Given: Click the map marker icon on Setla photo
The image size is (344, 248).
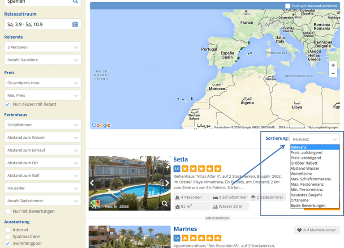Looking at the screenshot, I should [x=95, y=204].
